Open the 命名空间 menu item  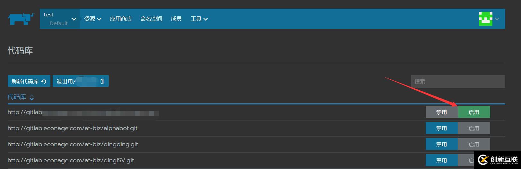[x=151, y=19]
